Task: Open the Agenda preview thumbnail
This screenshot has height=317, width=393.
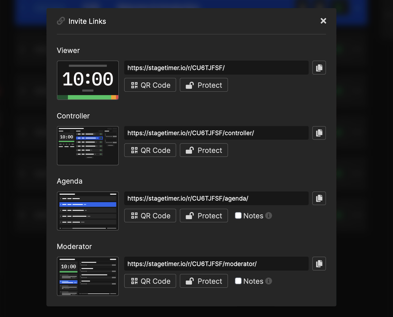Action: coord(88,211)
